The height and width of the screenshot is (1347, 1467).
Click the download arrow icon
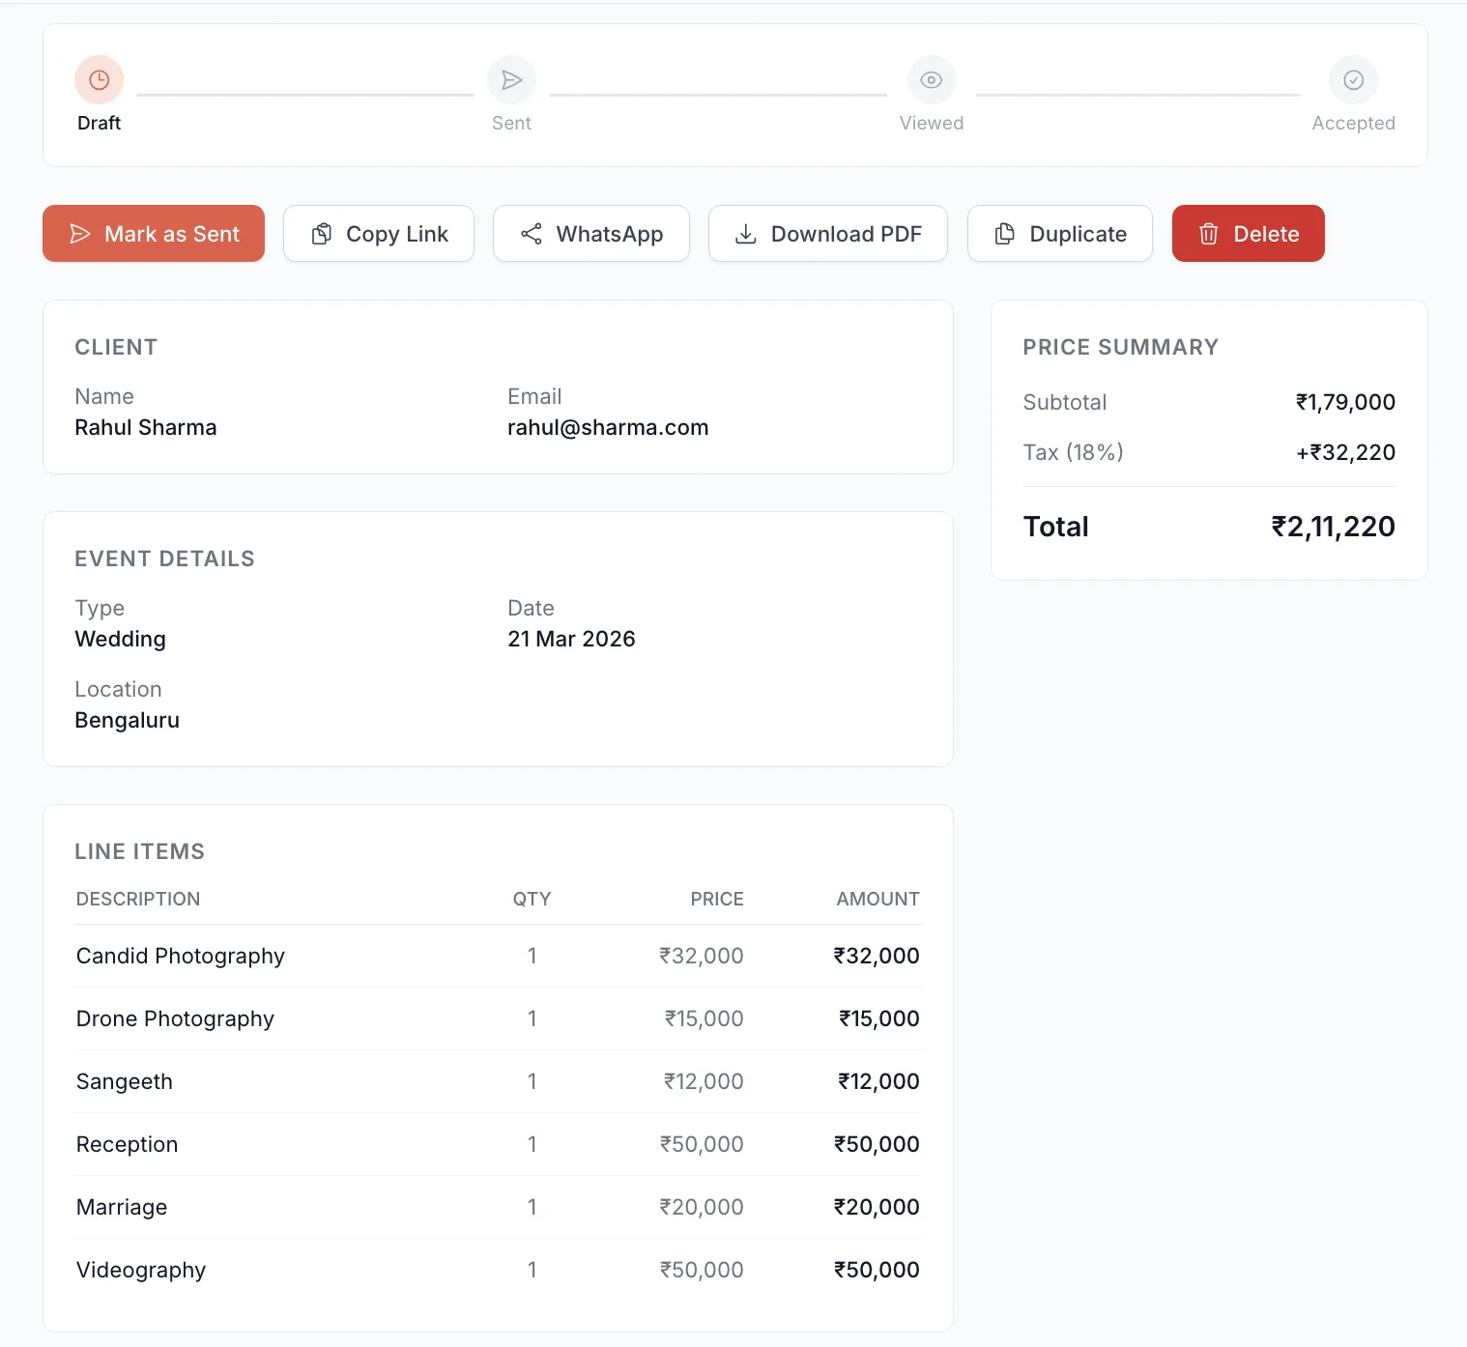[745, 234]
